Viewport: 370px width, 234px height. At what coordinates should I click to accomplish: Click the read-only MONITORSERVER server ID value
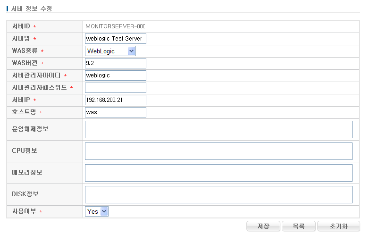pyautogui.click(x=114, y=26)
